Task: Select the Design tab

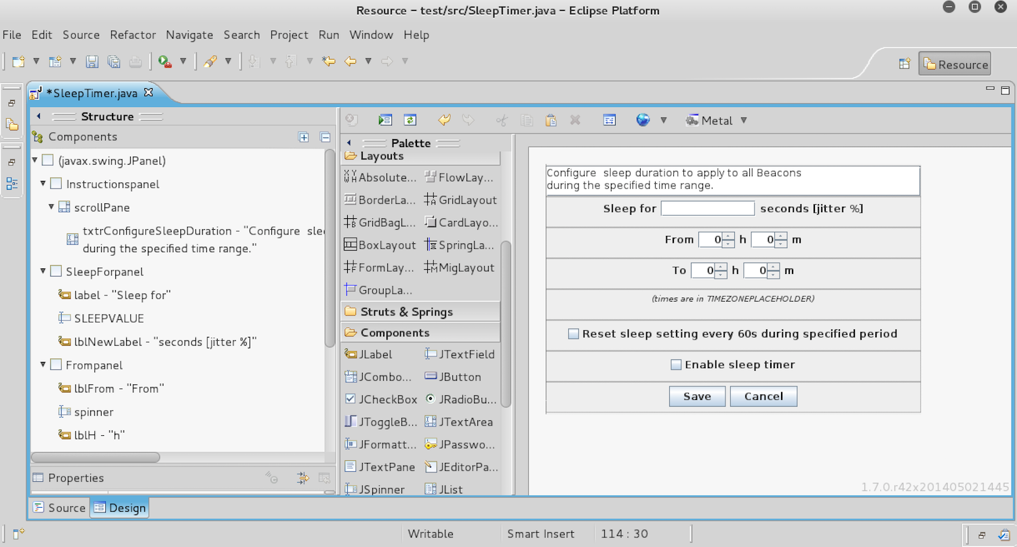Action: 119,508
